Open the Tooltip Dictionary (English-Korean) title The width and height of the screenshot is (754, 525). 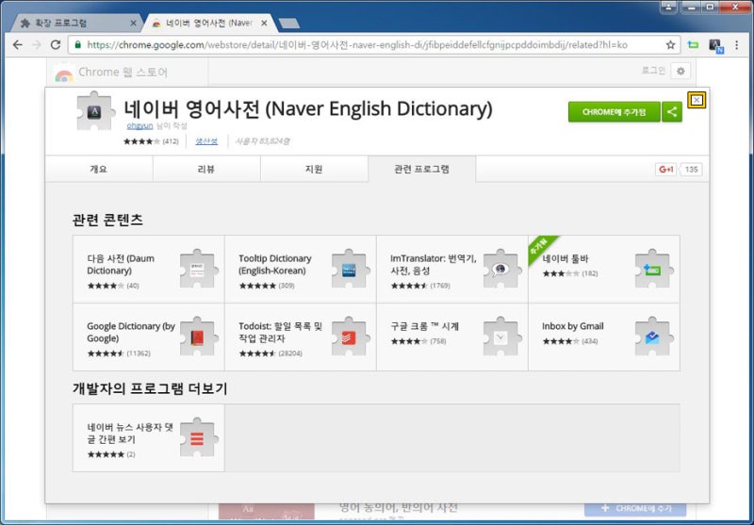tap(275, 265)
